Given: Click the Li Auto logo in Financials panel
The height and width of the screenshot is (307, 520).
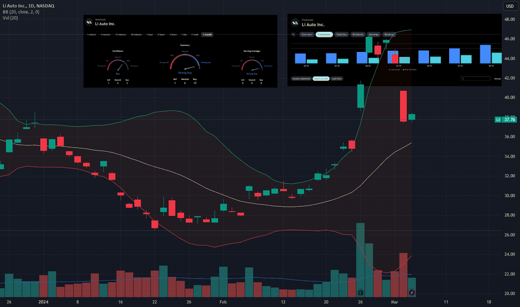Looking at the screenshot, I should [295, 23].
